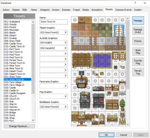Select the red stool tile
Screen dimensions: 150x138
tap(81, 122)
